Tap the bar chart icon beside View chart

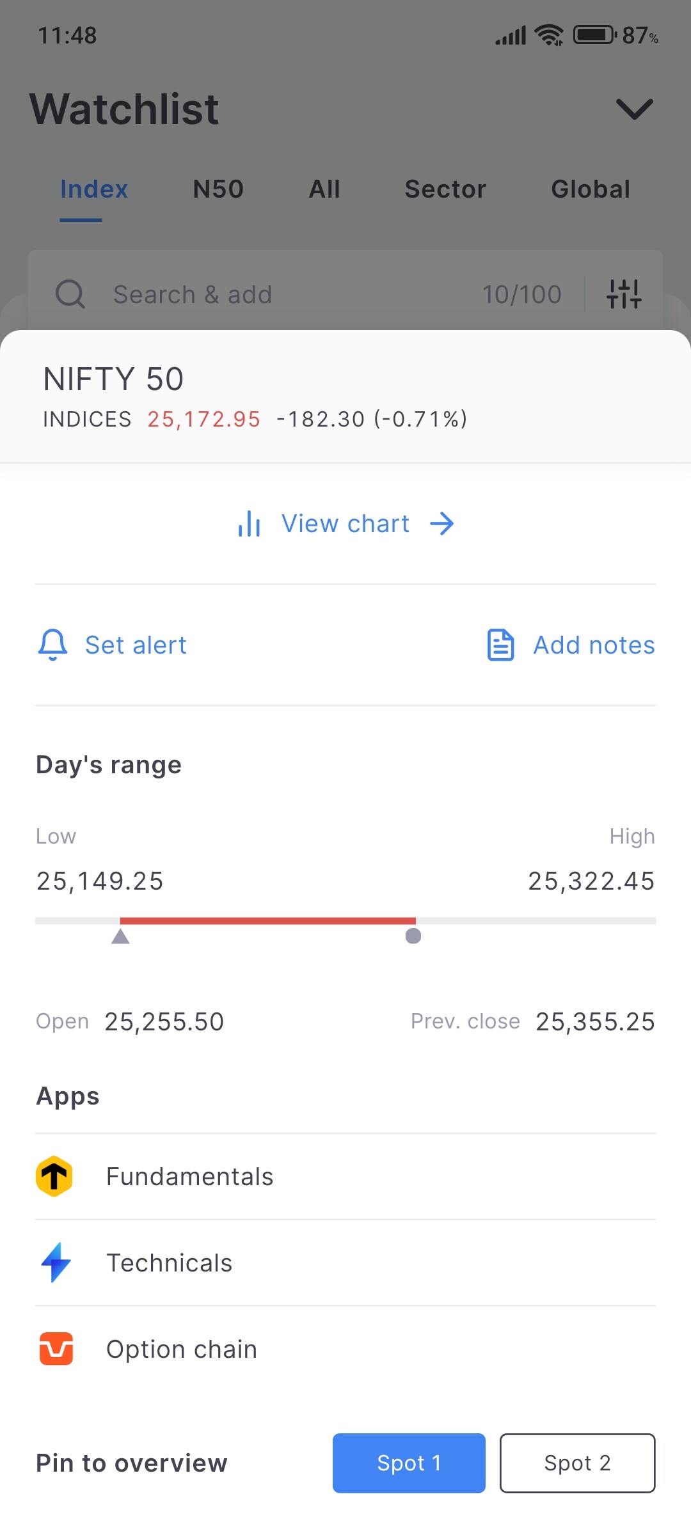249,524
